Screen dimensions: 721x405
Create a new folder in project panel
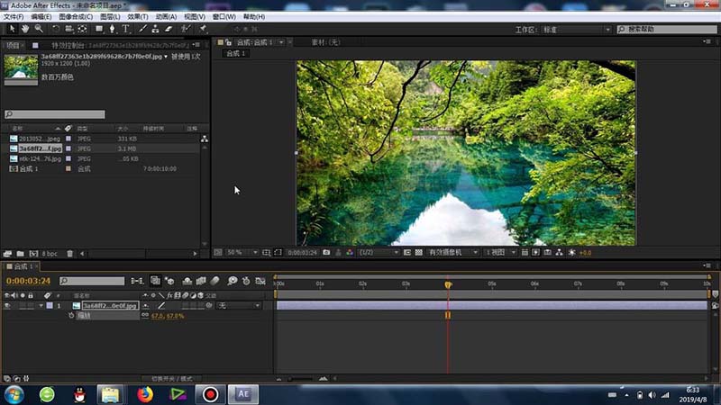click(20, 254)
